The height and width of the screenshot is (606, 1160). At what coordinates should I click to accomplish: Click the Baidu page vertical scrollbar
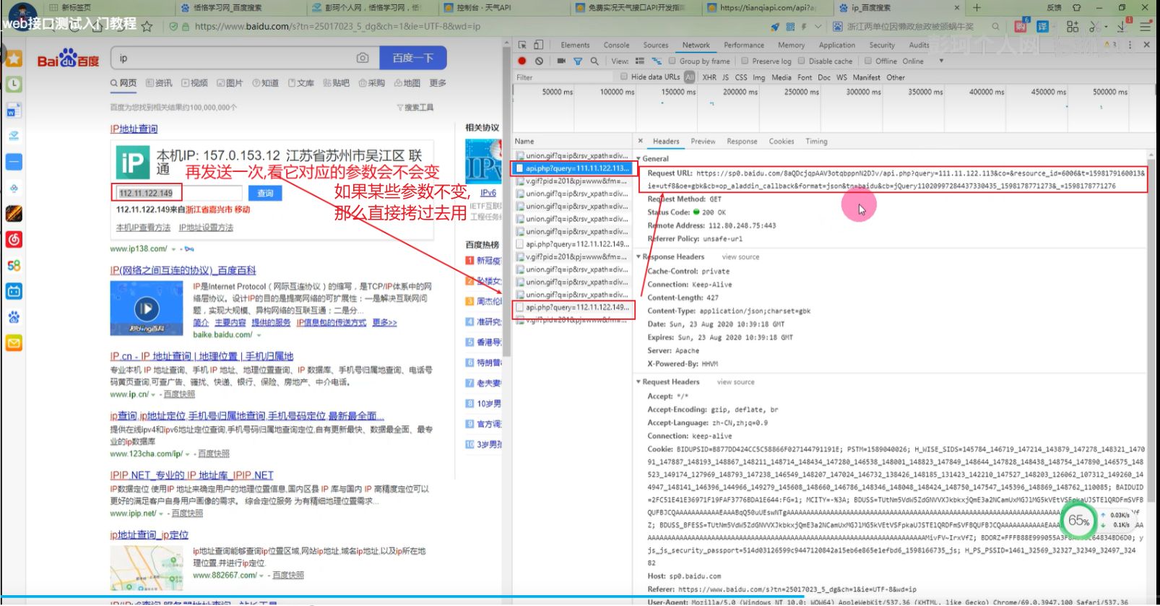tap(506, 217)
